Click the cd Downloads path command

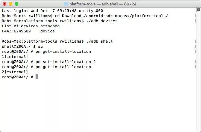[x=111, y=16]
